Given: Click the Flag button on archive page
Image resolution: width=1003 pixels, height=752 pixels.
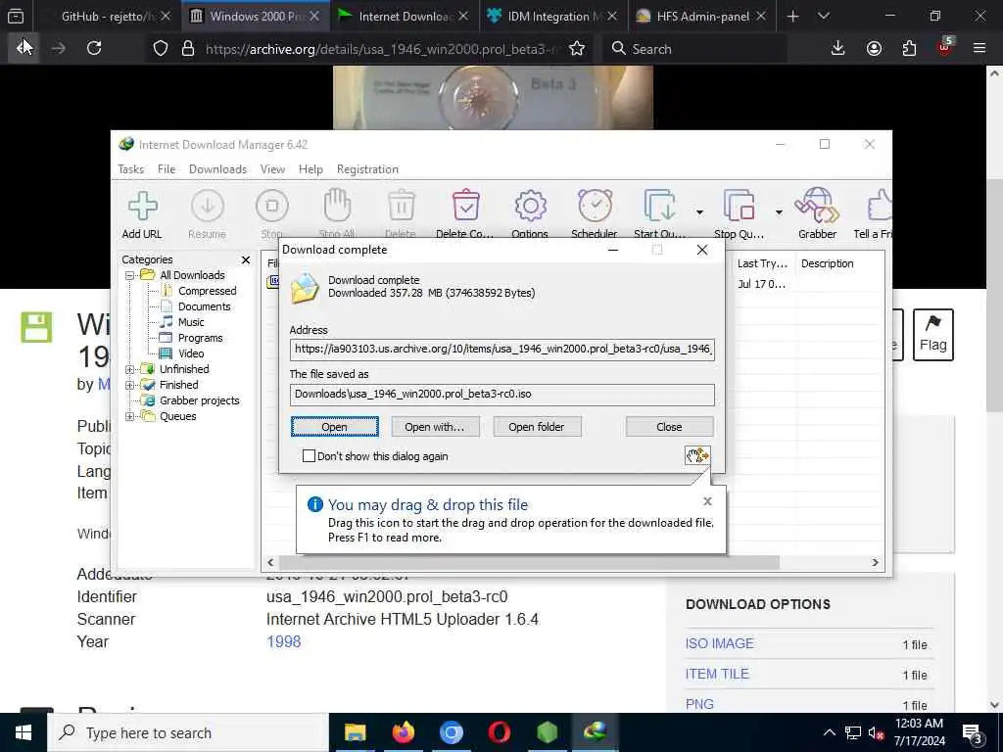Looking at the screenshot, I should click(x=932, y=335).
